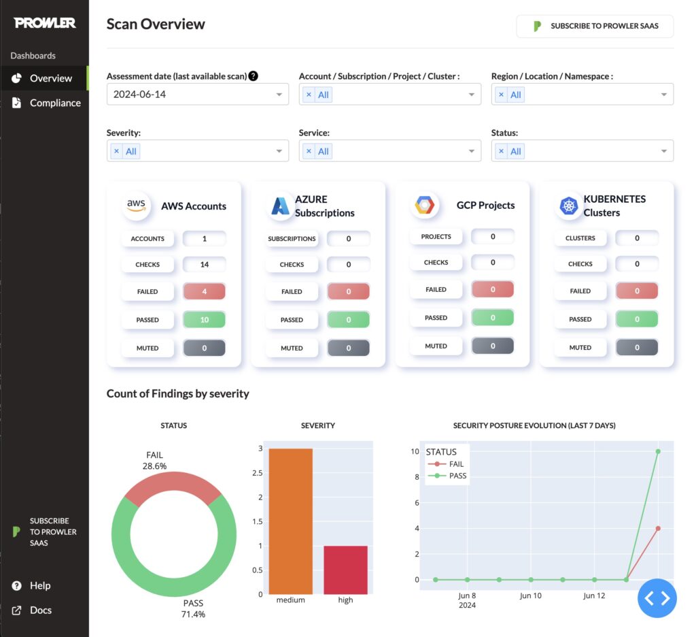Click the AWS Accounts card title
Screen dimensions: 696x637
coord(194,206)
